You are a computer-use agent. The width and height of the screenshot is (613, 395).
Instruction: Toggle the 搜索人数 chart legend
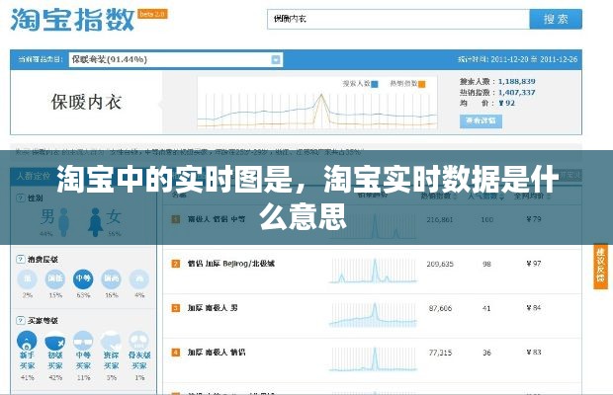pos(357,84)
